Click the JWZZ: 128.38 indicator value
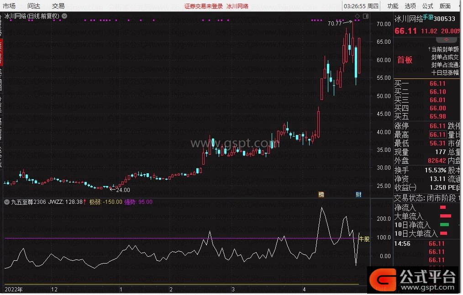 (65, 202)
